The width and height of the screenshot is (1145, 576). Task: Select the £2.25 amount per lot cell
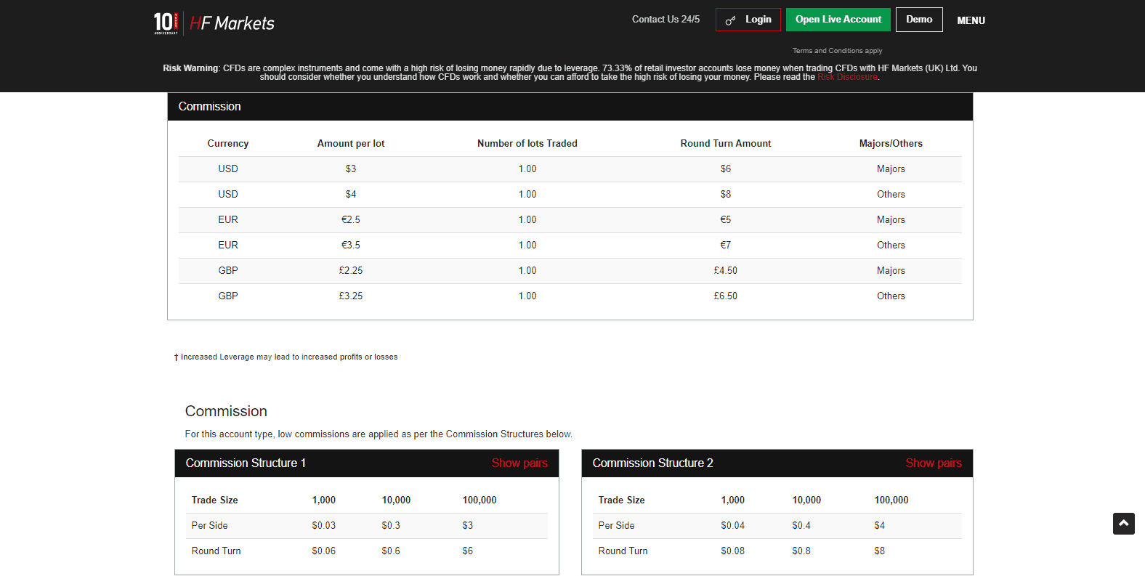351,271
